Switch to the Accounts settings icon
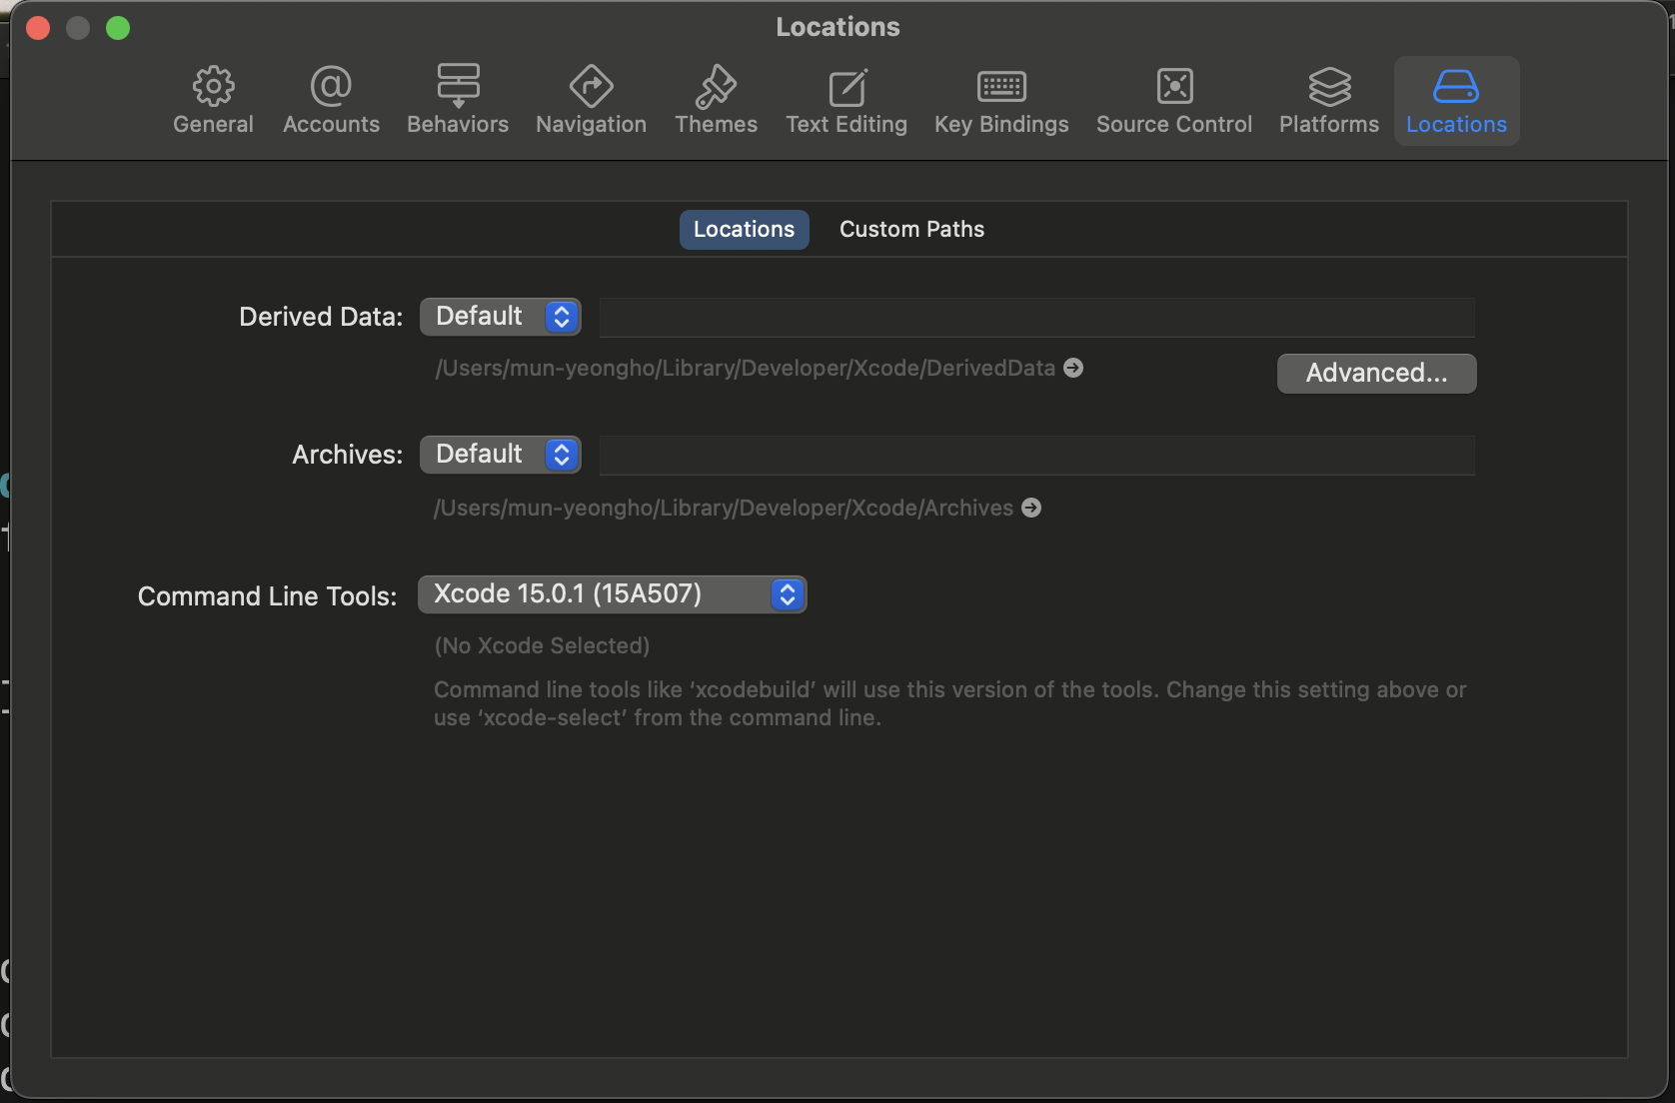The height and width of the screenshot is (1103, 1675). tap(330, 99)
